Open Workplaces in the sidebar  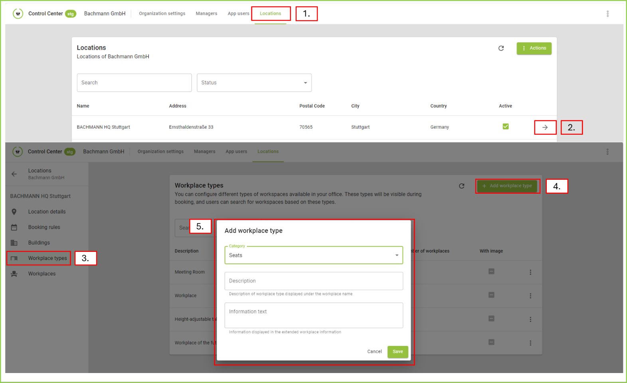pos(42,274)
